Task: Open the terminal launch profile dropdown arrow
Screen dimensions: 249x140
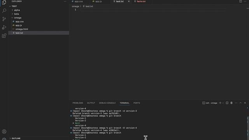Action: 223,103
